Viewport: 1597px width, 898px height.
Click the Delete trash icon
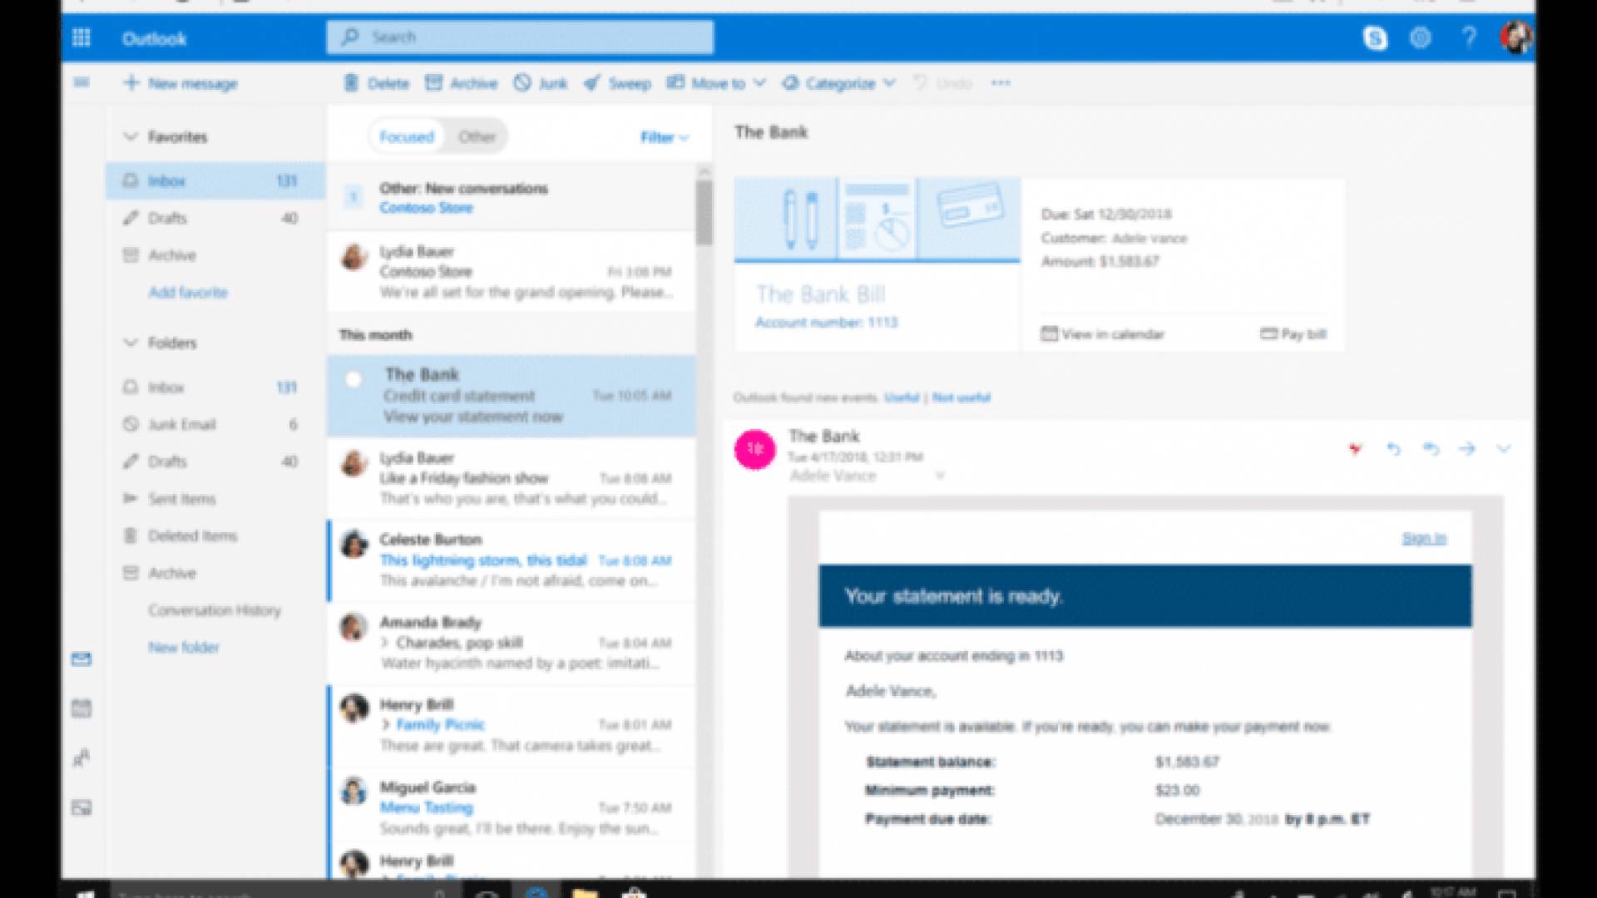click(x=376, y=83)
